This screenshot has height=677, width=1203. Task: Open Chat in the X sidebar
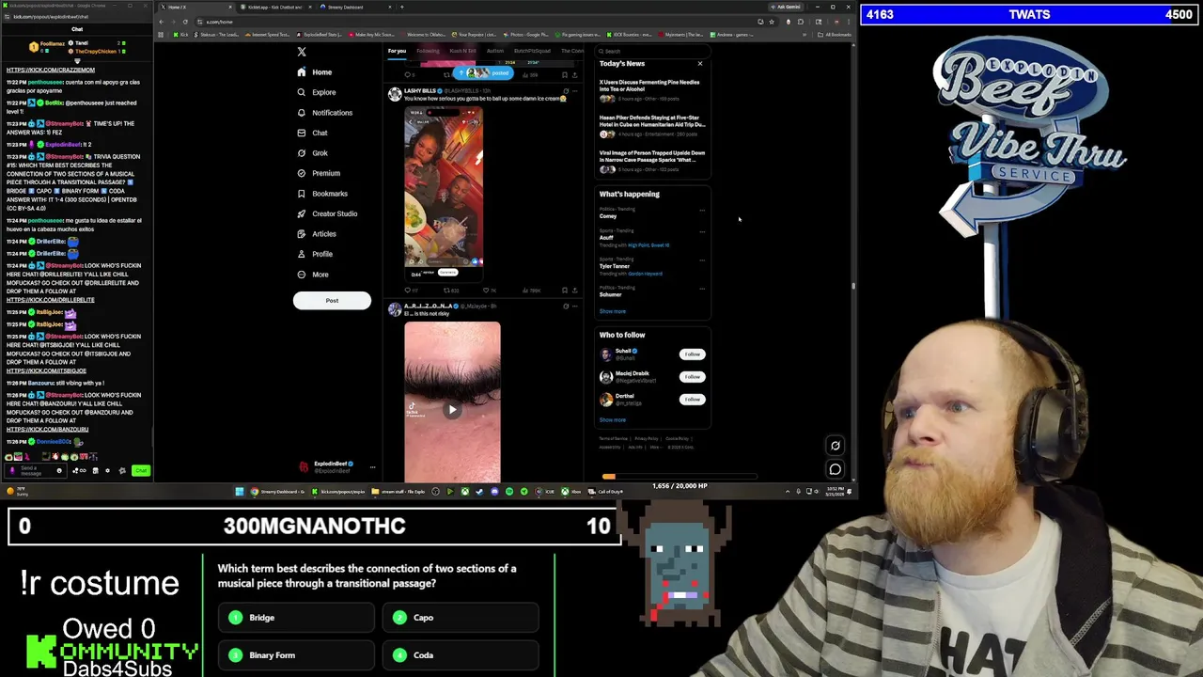coord(312,133)
